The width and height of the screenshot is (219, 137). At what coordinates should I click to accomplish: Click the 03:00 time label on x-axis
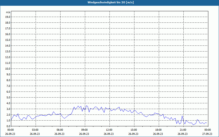coord(36,130)
